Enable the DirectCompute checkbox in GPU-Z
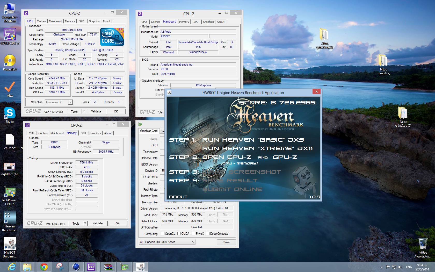Screen dimensions: 435x272 pos(208,234)
